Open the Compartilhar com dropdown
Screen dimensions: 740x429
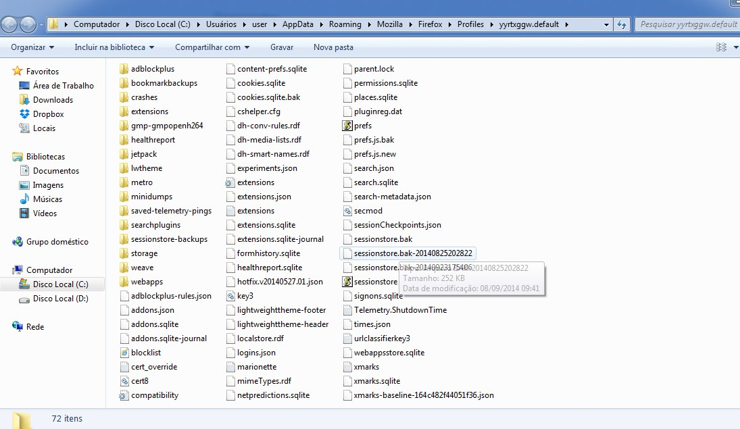[x=212, y=47]
